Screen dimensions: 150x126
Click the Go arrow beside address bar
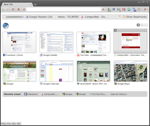[x=103, y=9]
